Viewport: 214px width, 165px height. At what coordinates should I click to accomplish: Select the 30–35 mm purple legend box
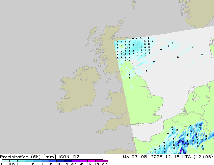pos(76,161)
